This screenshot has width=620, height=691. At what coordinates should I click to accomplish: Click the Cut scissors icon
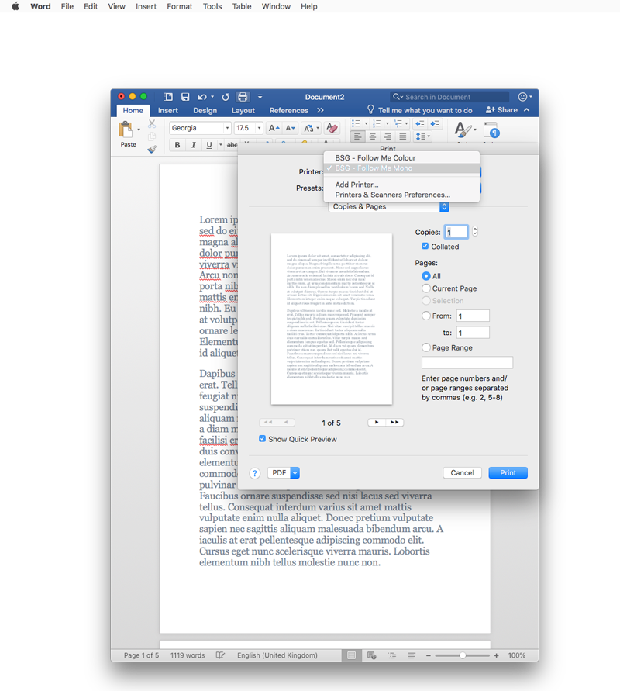pyautogui.click(x=152, y=124)
